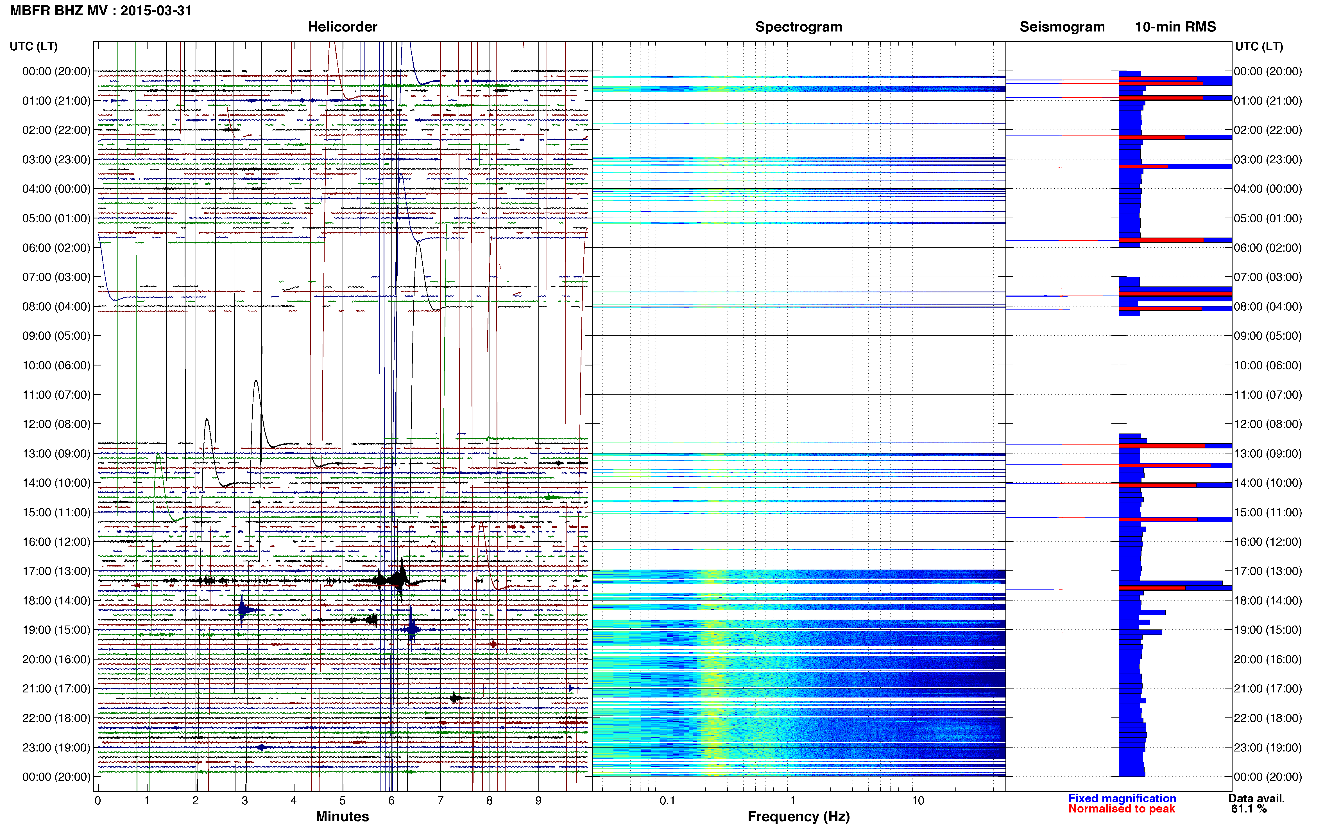Click the "Seismogram" panel heading
The height and width of the screenshot is (833, 1332).
[1062, 27]
